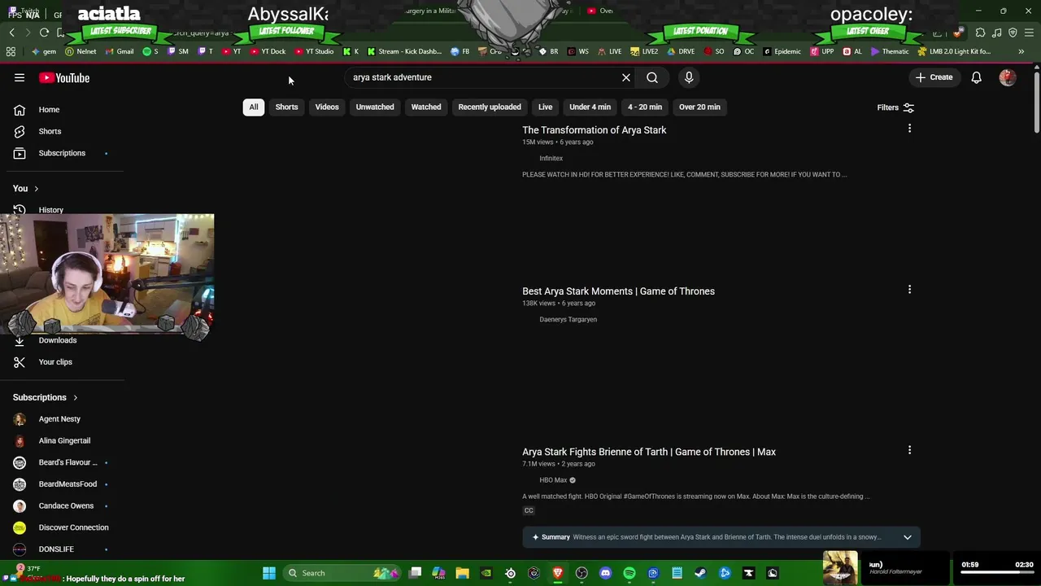Visit the Daenerys Targaryen channel name

pos(568,320)
